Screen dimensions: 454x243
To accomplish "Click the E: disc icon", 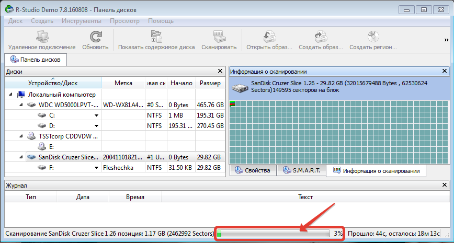I will click(42, 146).
